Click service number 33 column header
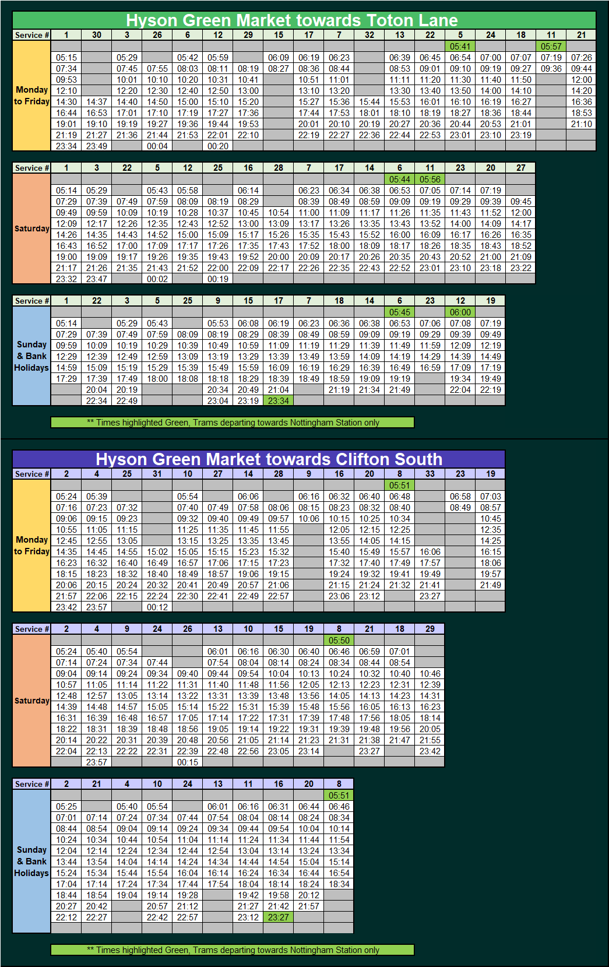 click(x=430, y=474)
